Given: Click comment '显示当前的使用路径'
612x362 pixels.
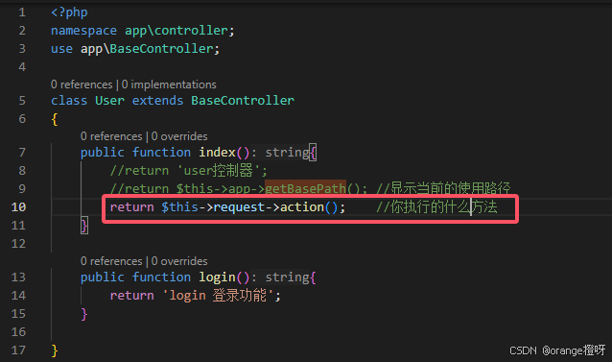Looking at the screenshot, I should pyautogui.click(x=443, y=189).
